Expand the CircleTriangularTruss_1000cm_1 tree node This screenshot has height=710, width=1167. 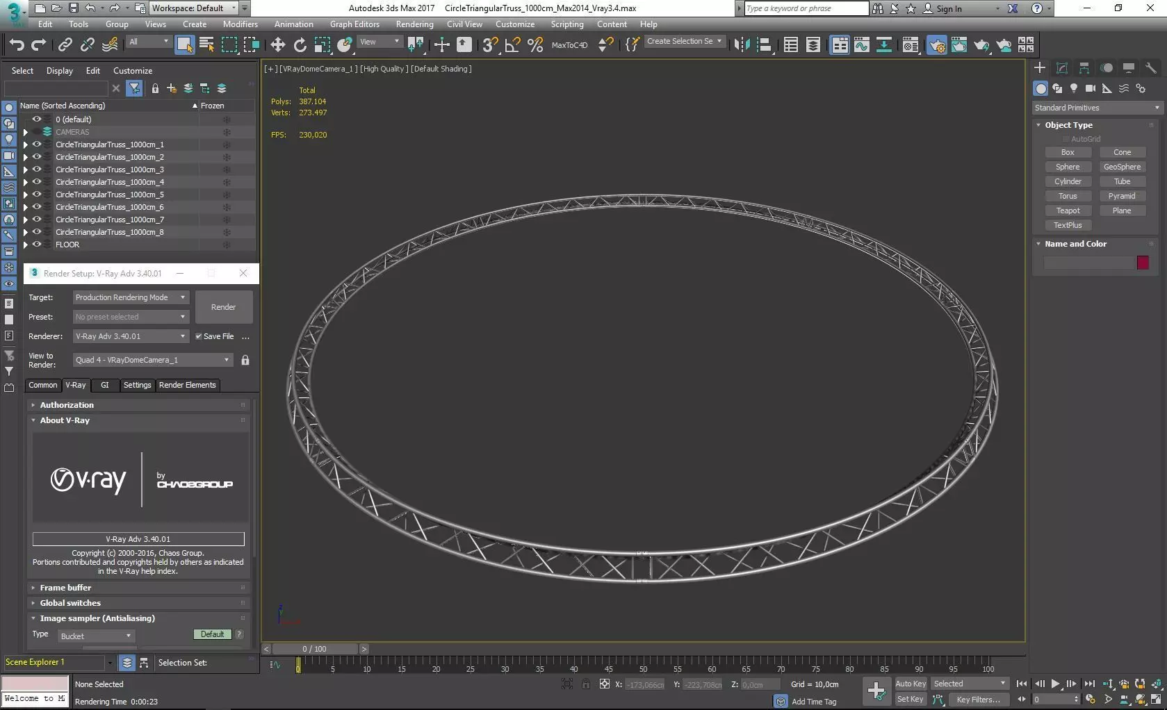(26, 145)
